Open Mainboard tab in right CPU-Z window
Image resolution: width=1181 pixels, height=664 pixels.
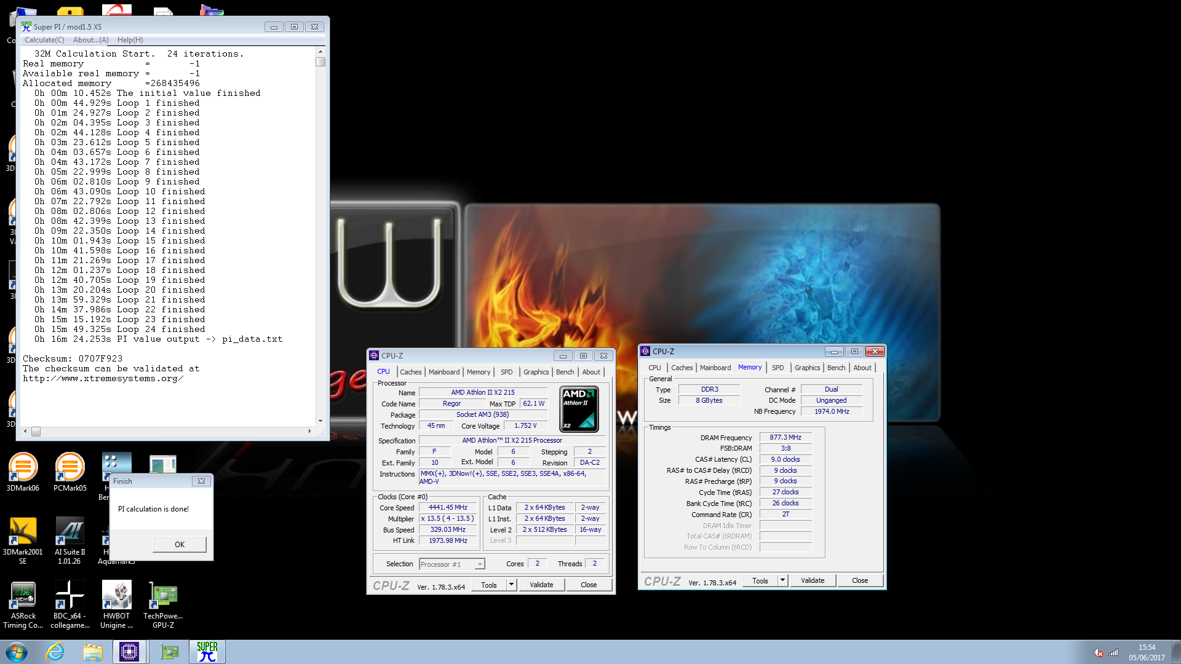715,368
